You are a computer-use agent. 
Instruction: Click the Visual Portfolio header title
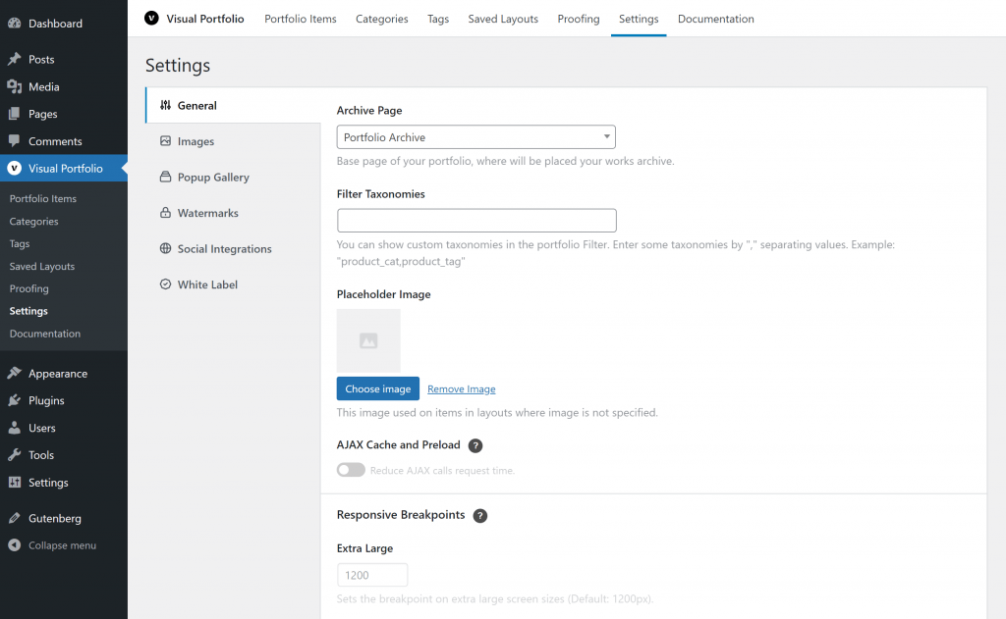205,19
